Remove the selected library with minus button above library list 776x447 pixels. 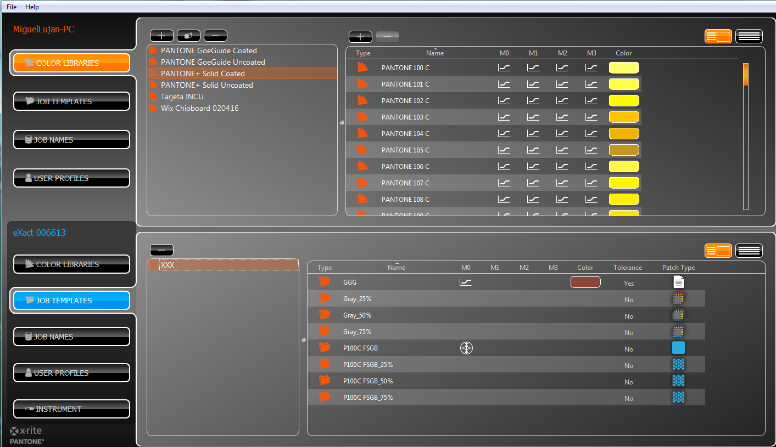click(x=215, y=36)
